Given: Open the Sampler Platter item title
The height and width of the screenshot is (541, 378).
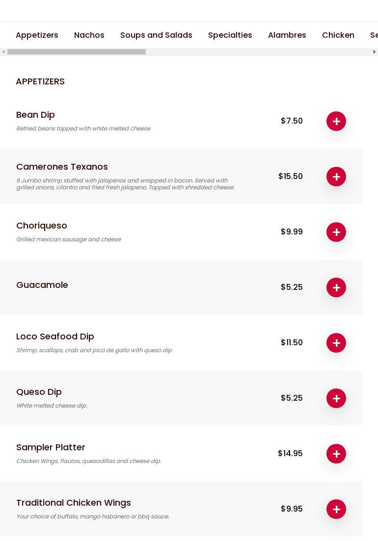Looking at the screenshot, I should 51,447.
